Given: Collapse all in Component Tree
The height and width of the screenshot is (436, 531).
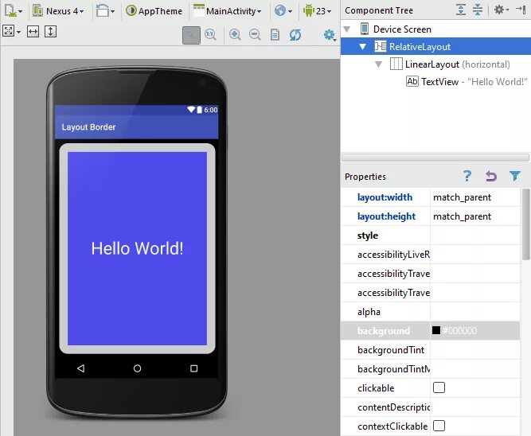Looking at the screenshot, I should coord(478,10).
